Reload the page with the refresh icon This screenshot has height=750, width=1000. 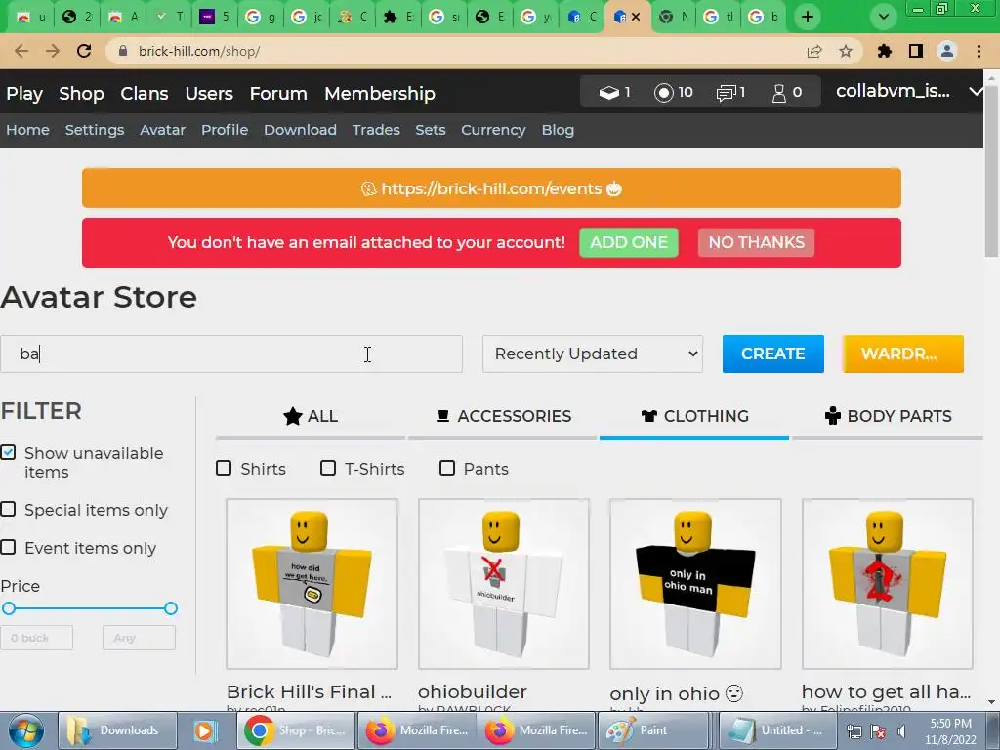84,51
